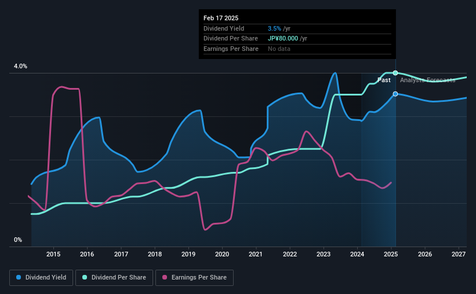Click the 2020 x-axis label
The image size is (476, 294).
click(x=222, y=254)
